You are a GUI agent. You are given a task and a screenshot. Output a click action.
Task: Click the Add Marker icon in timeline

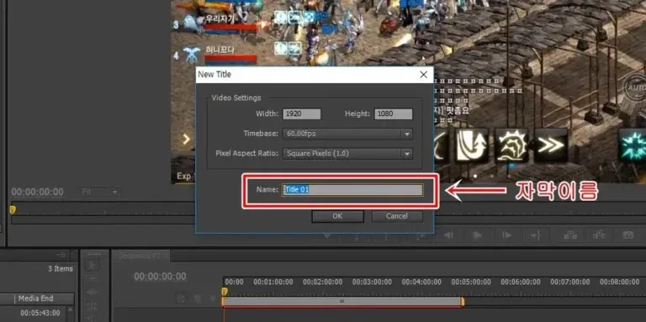[x=213, y=298]
